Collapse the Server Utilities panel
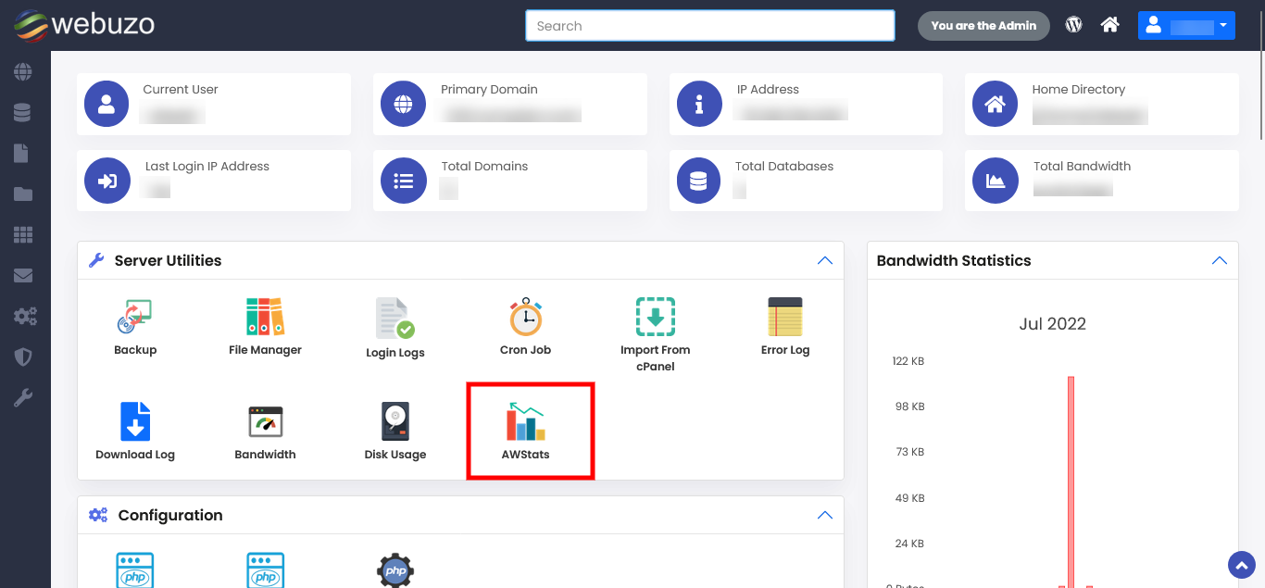 824,260
